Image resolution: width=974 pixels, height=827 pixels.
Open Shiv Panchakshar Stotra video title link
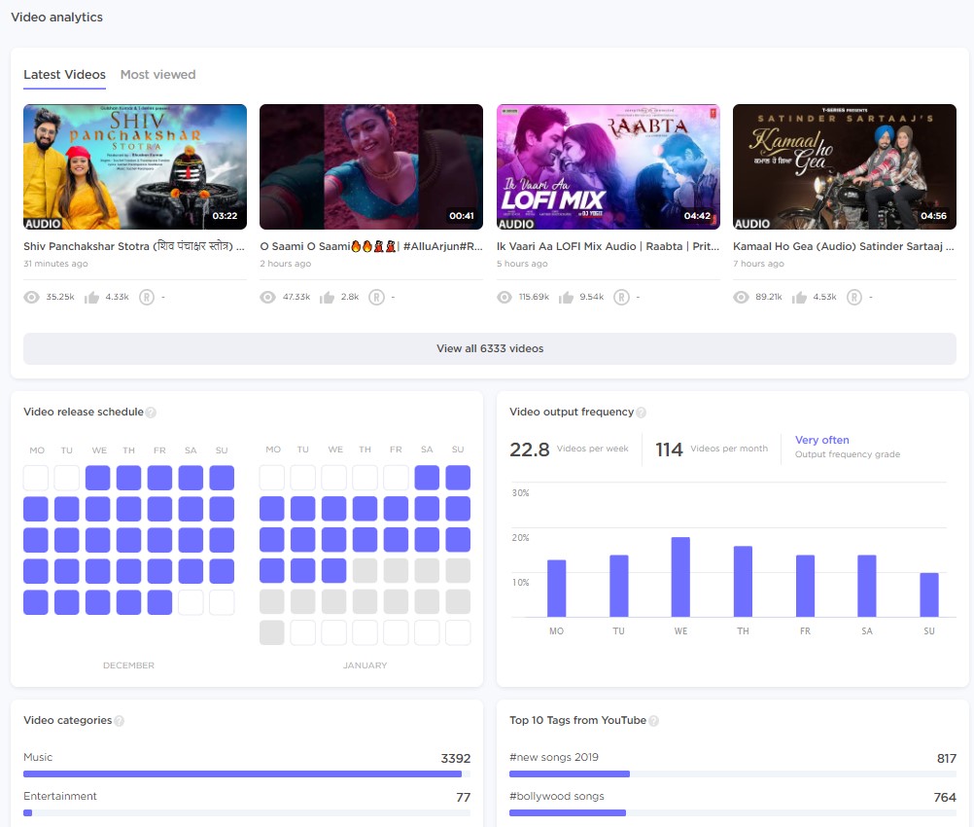point(134,247)
